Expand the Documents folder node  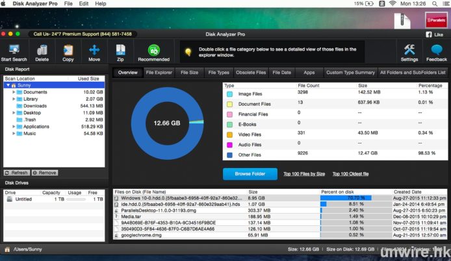14,92
